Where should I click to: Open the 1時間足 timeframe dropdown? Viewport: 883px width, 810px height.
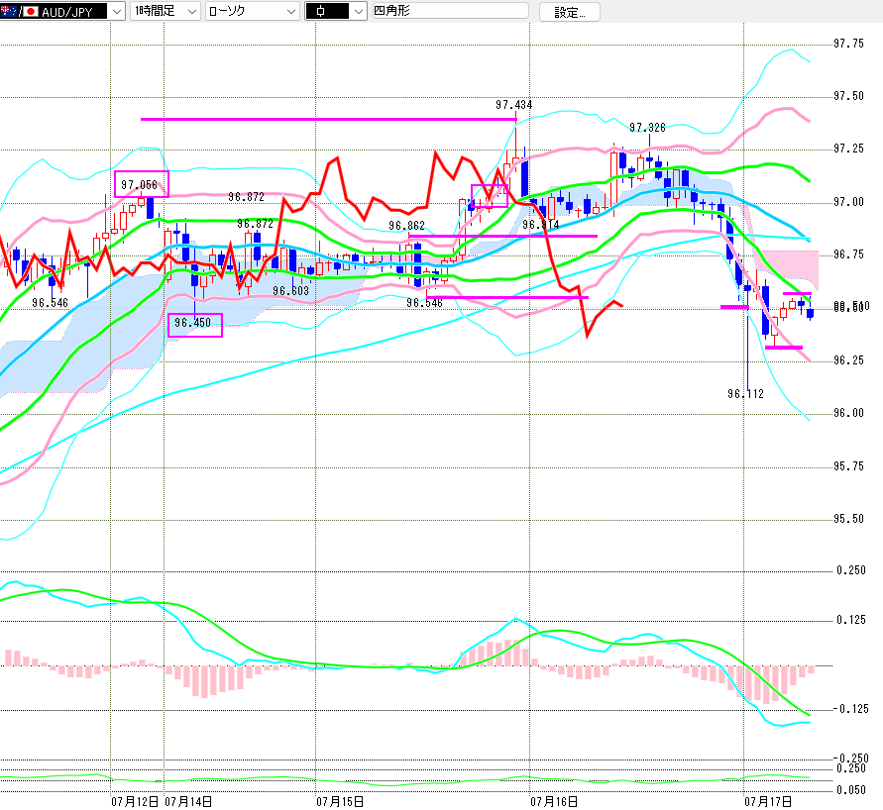[165, 11]
